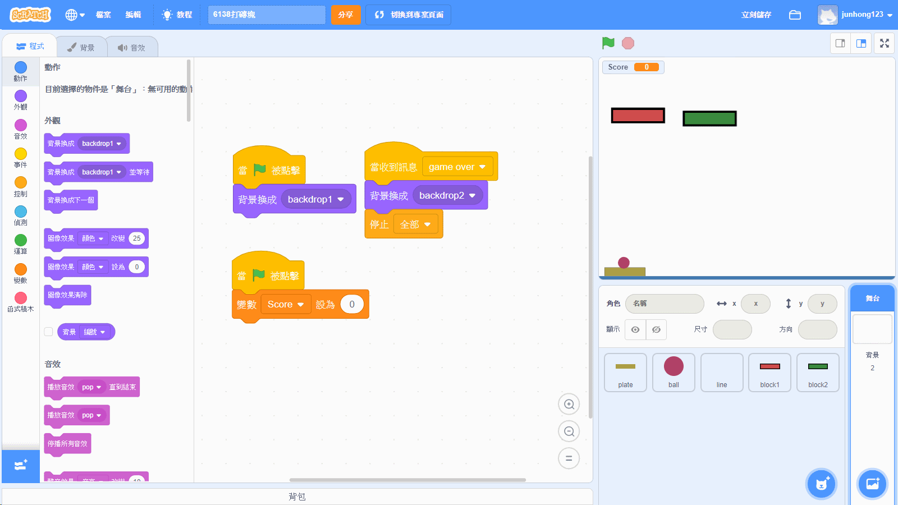The width and height of the screenshot is (898, 505).
Task: Select the block1 sprite thumbnail
Action: tap(769, 373)
